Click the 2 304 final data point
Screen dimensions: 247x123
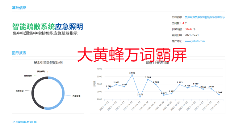pos(219,94)
